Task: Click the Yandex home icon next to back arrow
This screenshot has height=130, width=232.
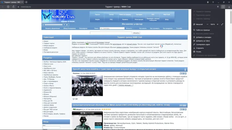Action: pos(8,7)
